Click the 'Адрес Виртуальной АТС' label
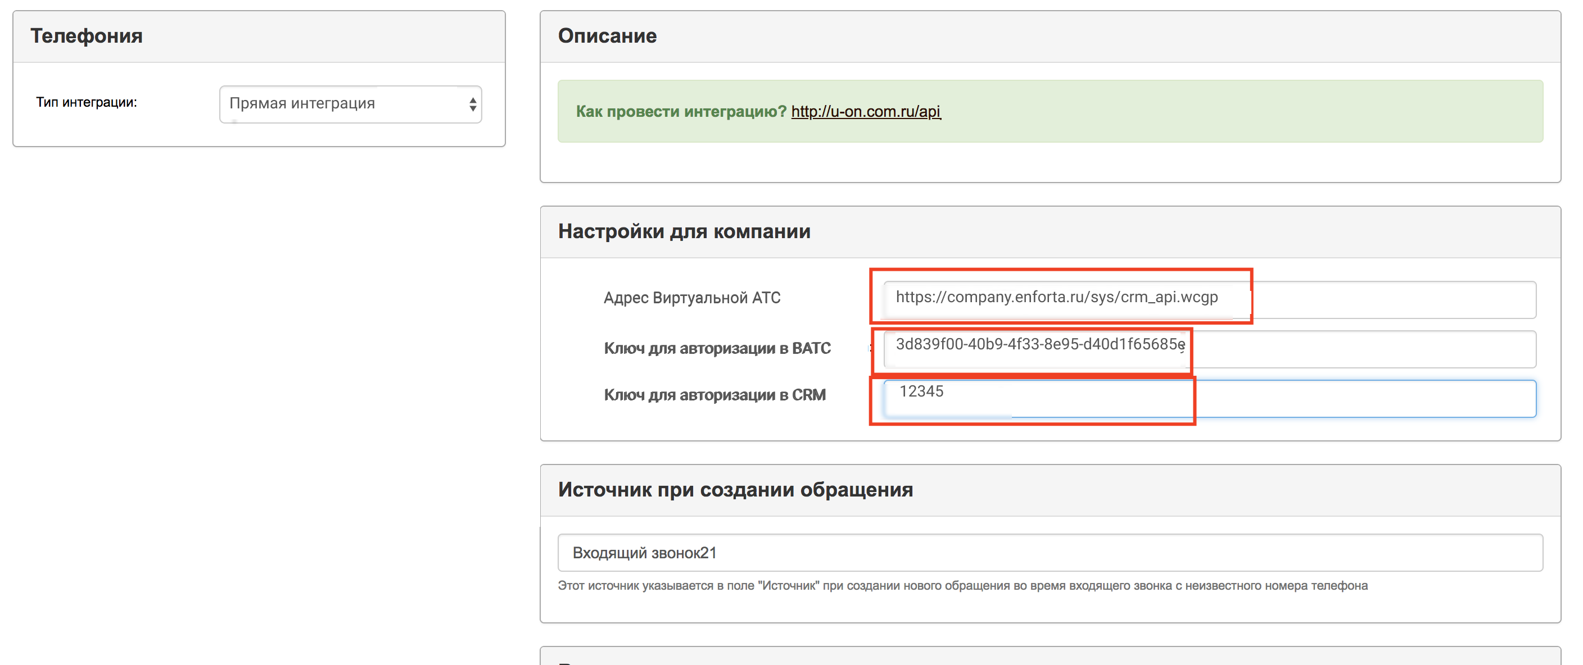The image size is (1583, 665). click(x=692, y=298)
